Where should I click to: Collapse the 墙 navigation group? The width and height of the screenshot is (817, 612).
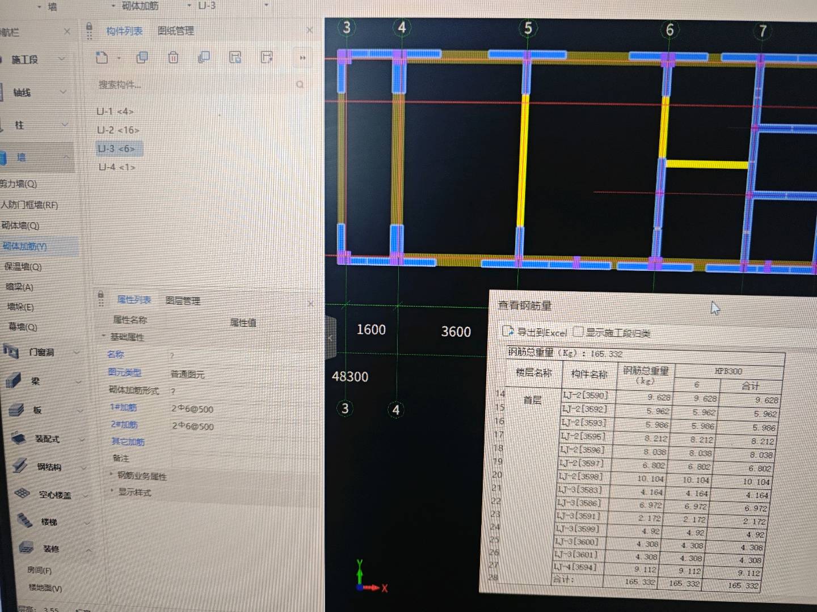tap(66, 157)
